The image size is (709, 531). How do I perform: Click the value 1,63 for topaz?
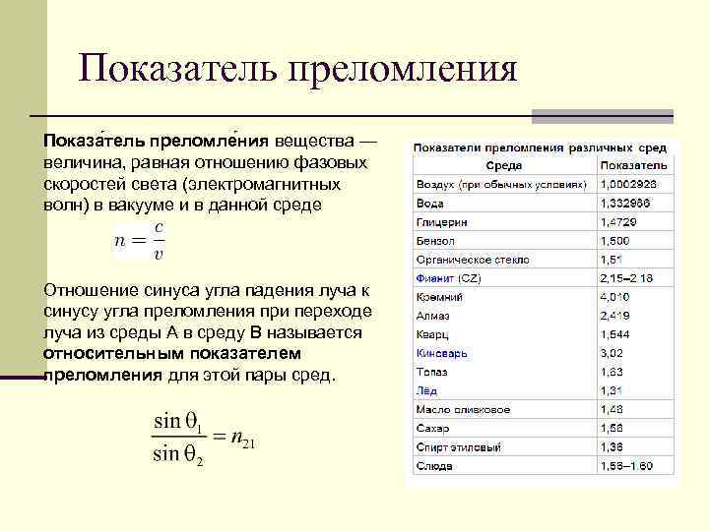[x=612, y=372]
